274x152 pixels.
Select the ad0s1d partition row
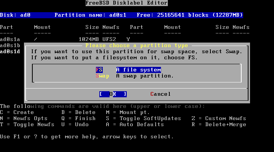10,52
